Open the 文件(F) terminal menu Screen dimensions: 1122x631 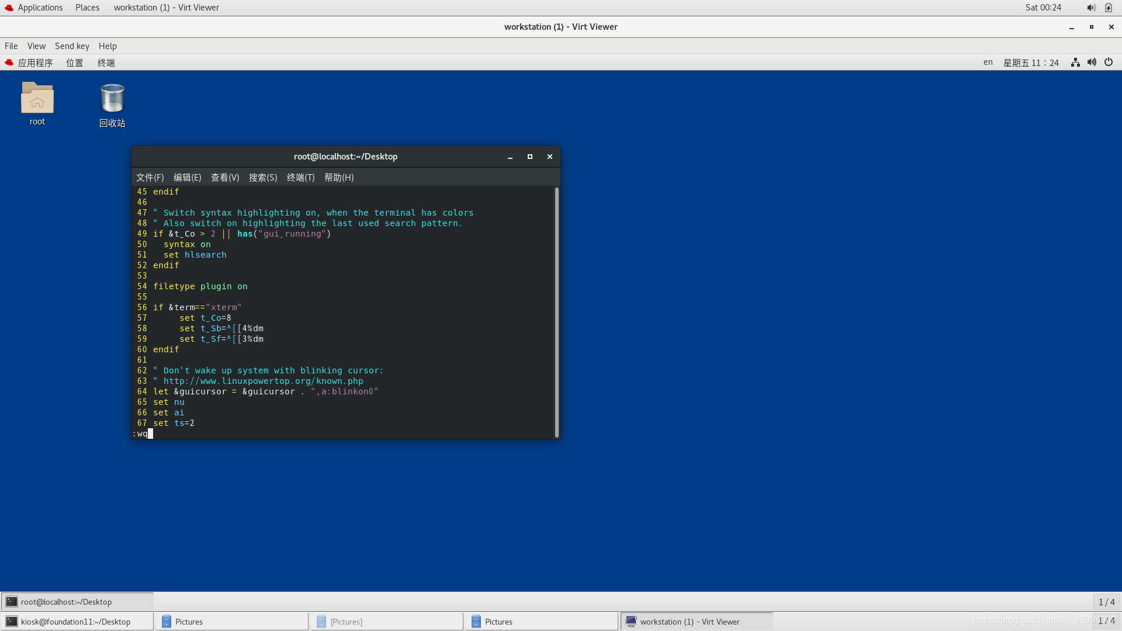[x=150, y=178]
